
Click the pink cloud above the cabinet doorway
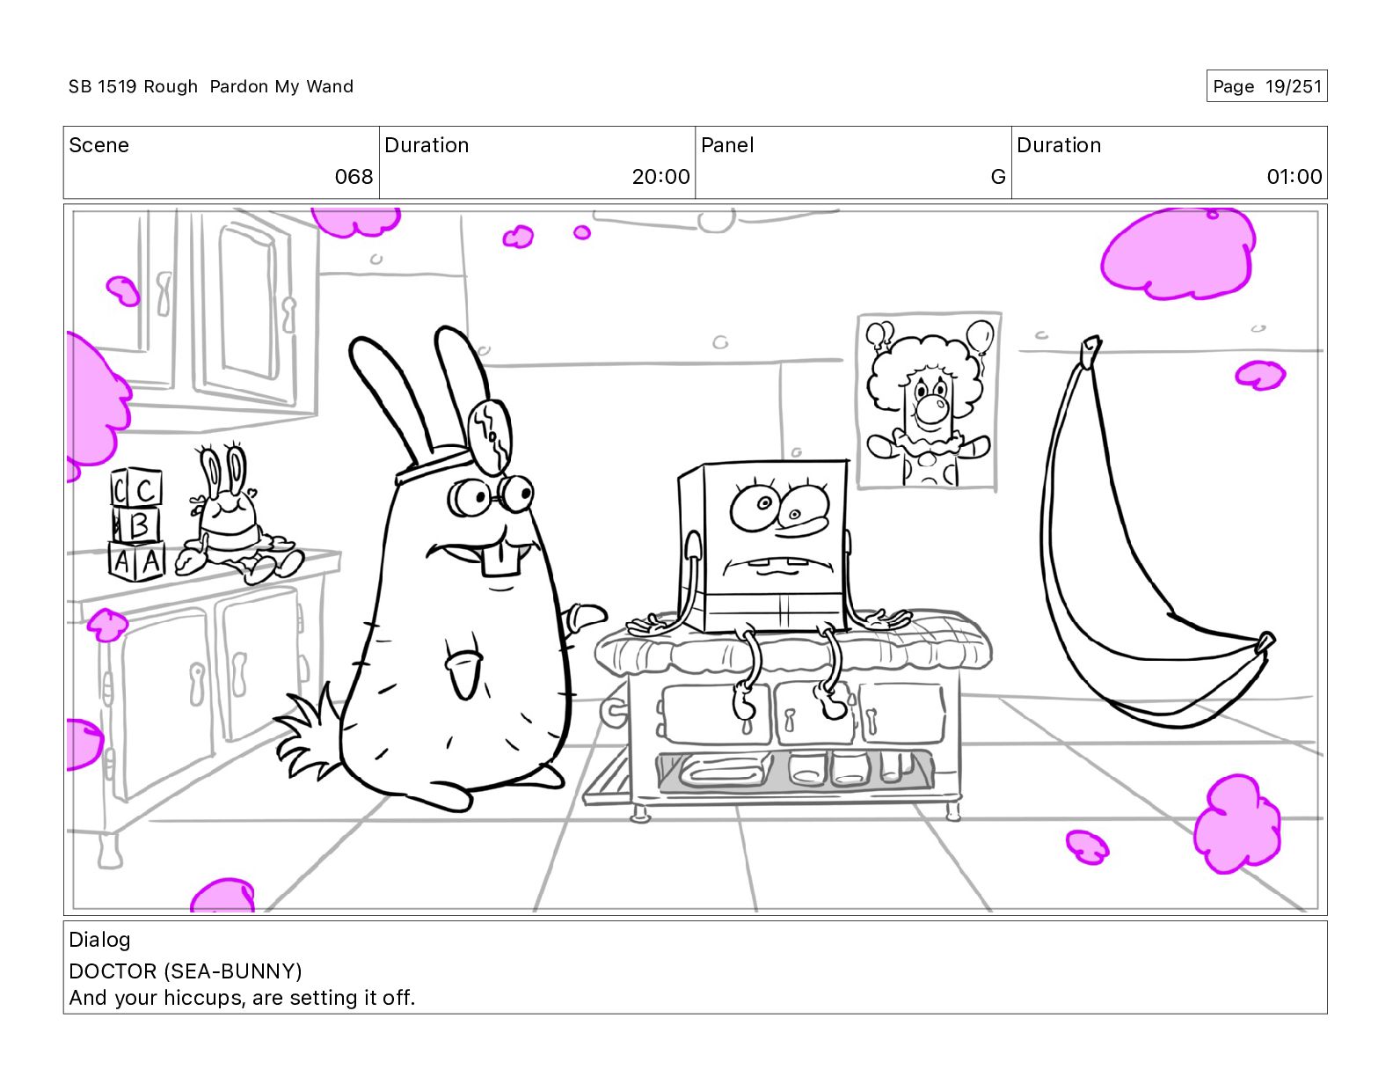coord(356,222)
